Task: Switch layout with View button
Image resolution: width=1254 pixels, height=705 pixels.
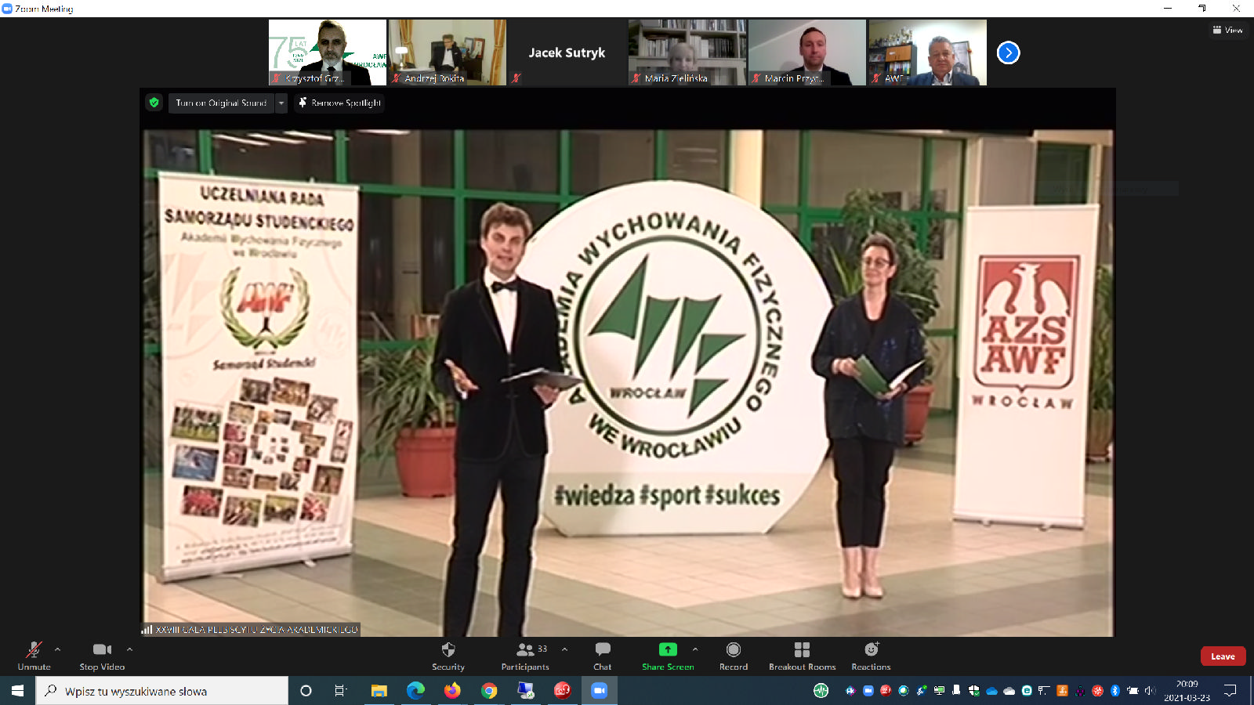Action: [1227, 30]
